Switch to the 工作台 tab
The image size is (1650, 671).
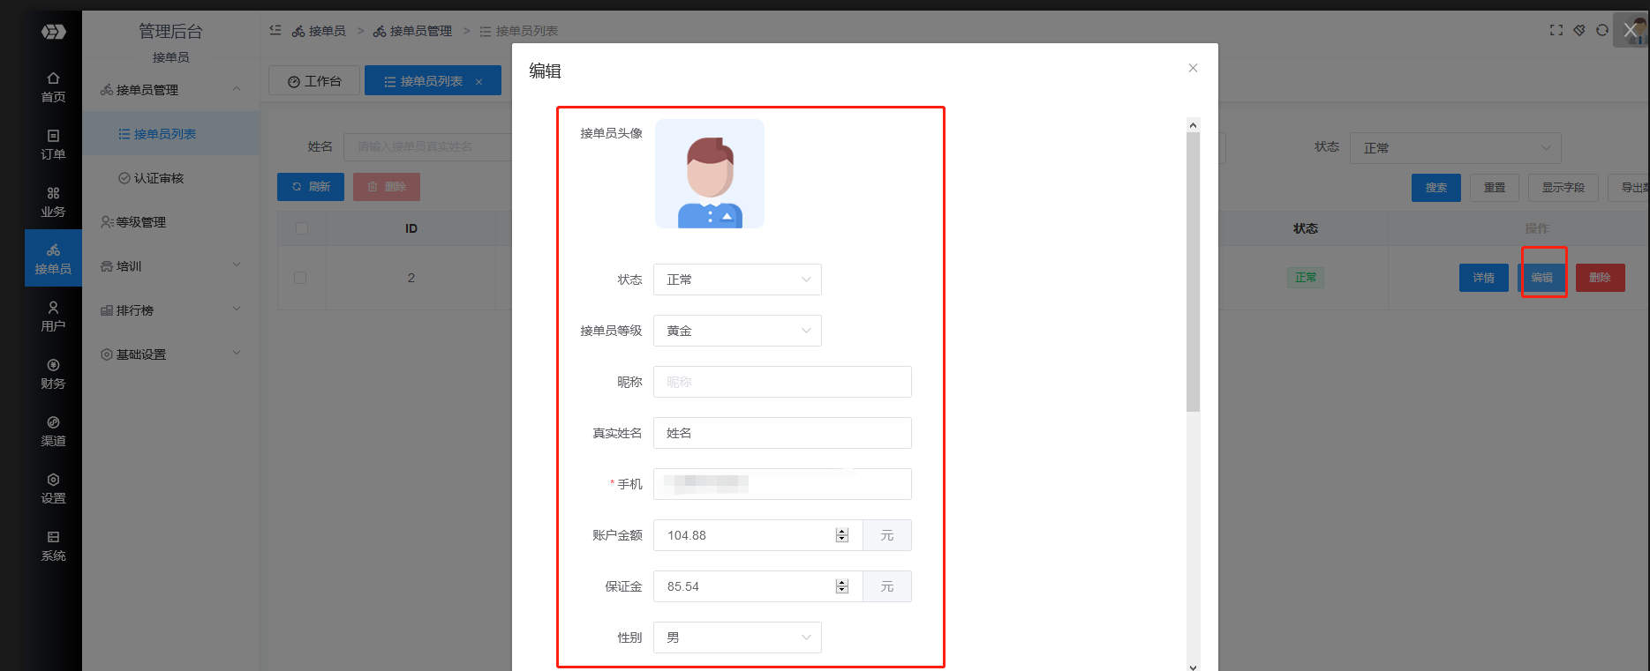tap(314, 81)
